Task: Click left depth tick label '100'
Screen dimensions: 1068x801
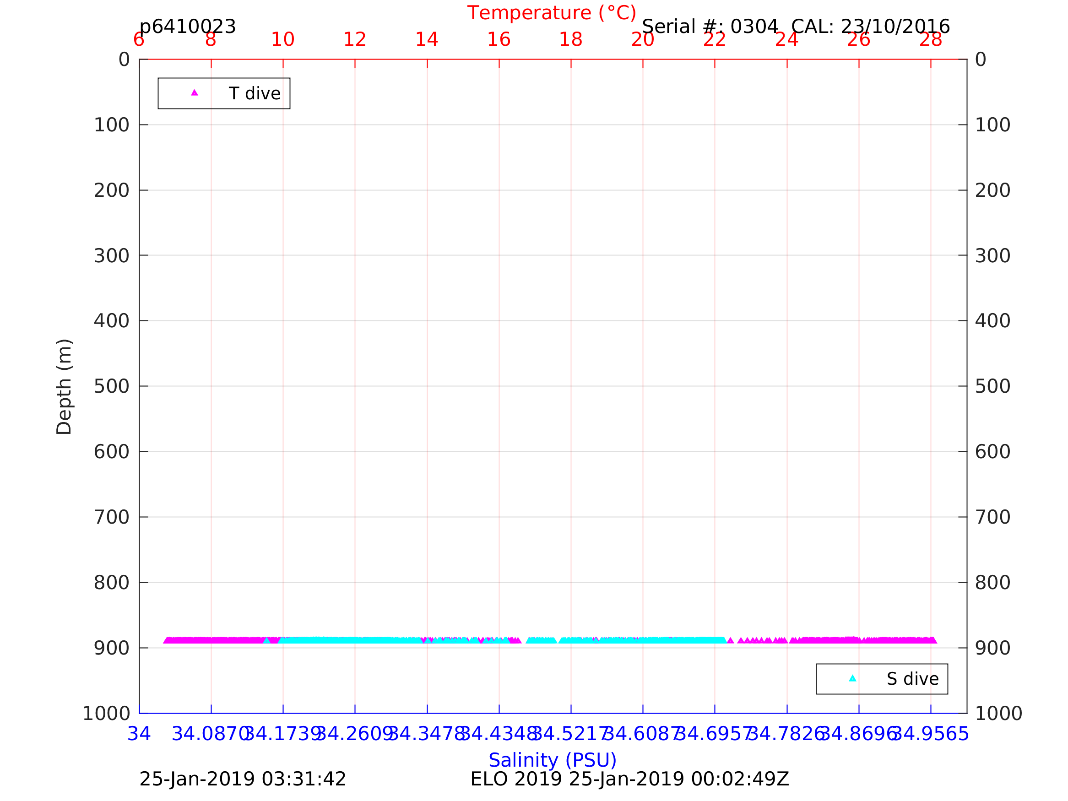Action: 112,125
